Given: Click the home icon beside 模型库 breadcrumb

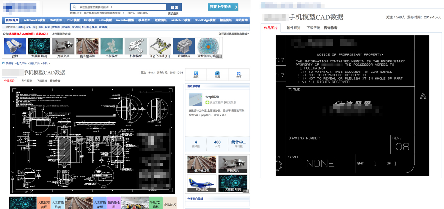Looking at the screenshot, I should tap(3, 63).
